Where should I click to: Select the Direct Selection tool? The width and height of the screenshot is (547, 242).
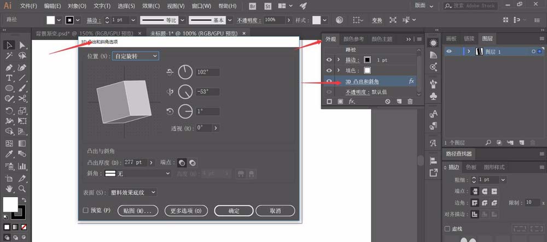[22, 45]
